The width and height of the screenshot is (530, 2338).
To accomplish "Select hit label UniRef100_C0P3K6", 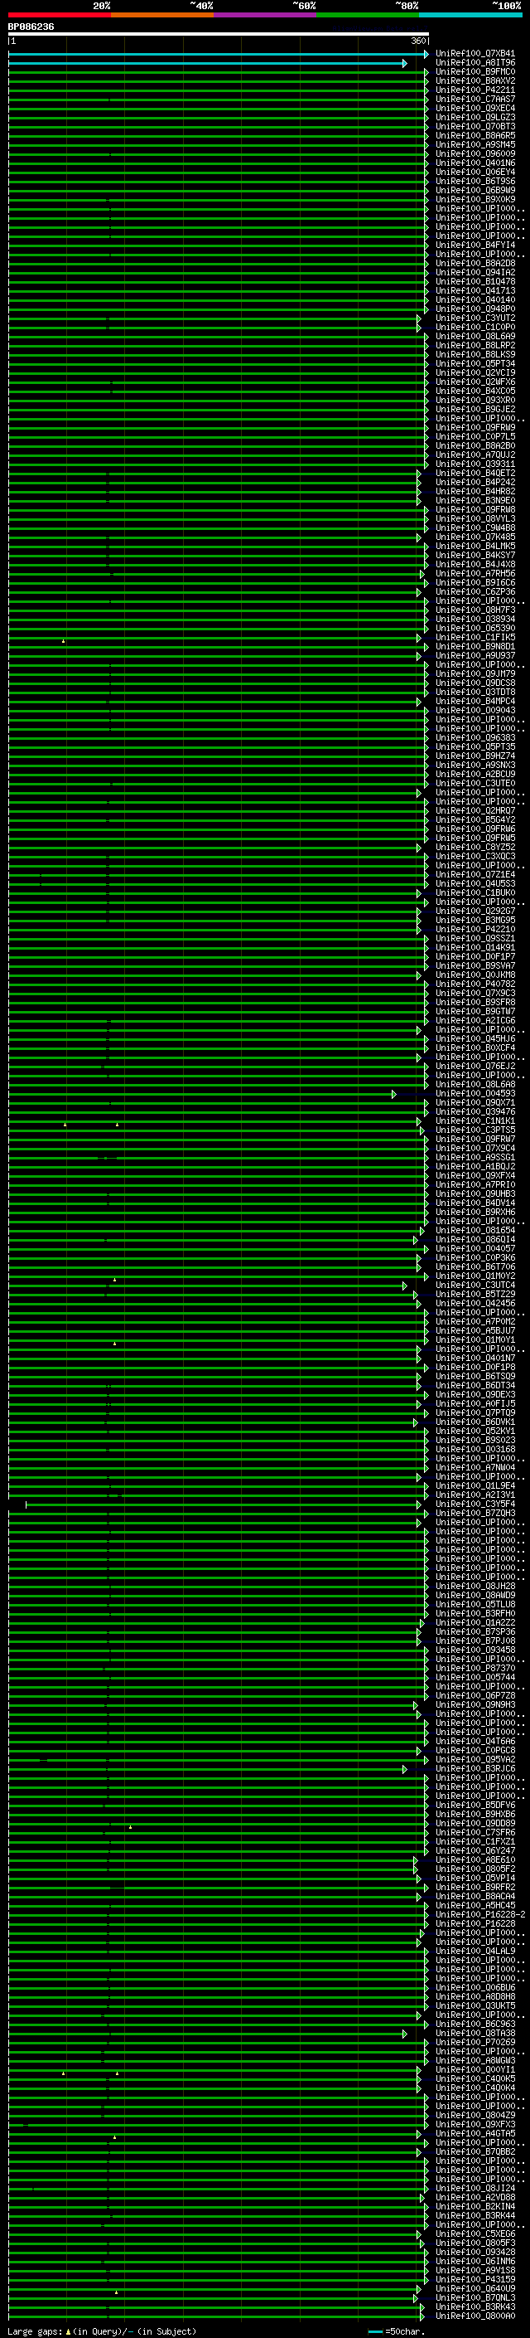I will (x=475, y=1258).
